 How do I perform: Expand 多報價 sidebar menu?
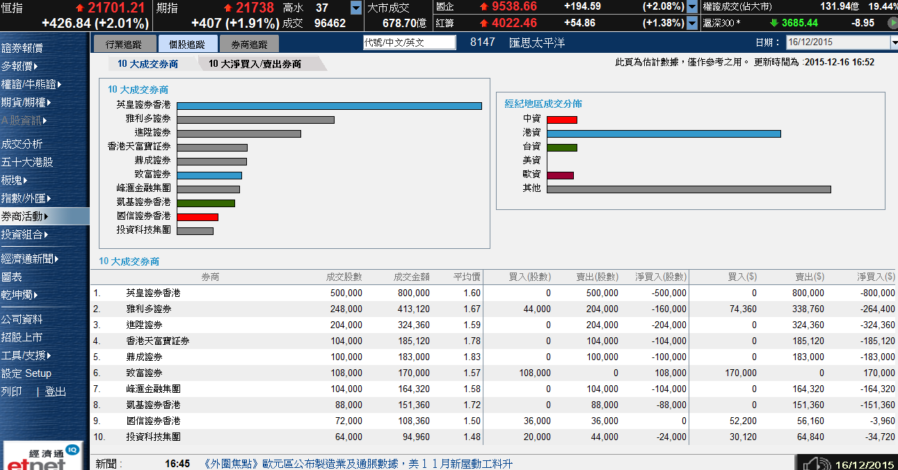(x=19, y=66)
